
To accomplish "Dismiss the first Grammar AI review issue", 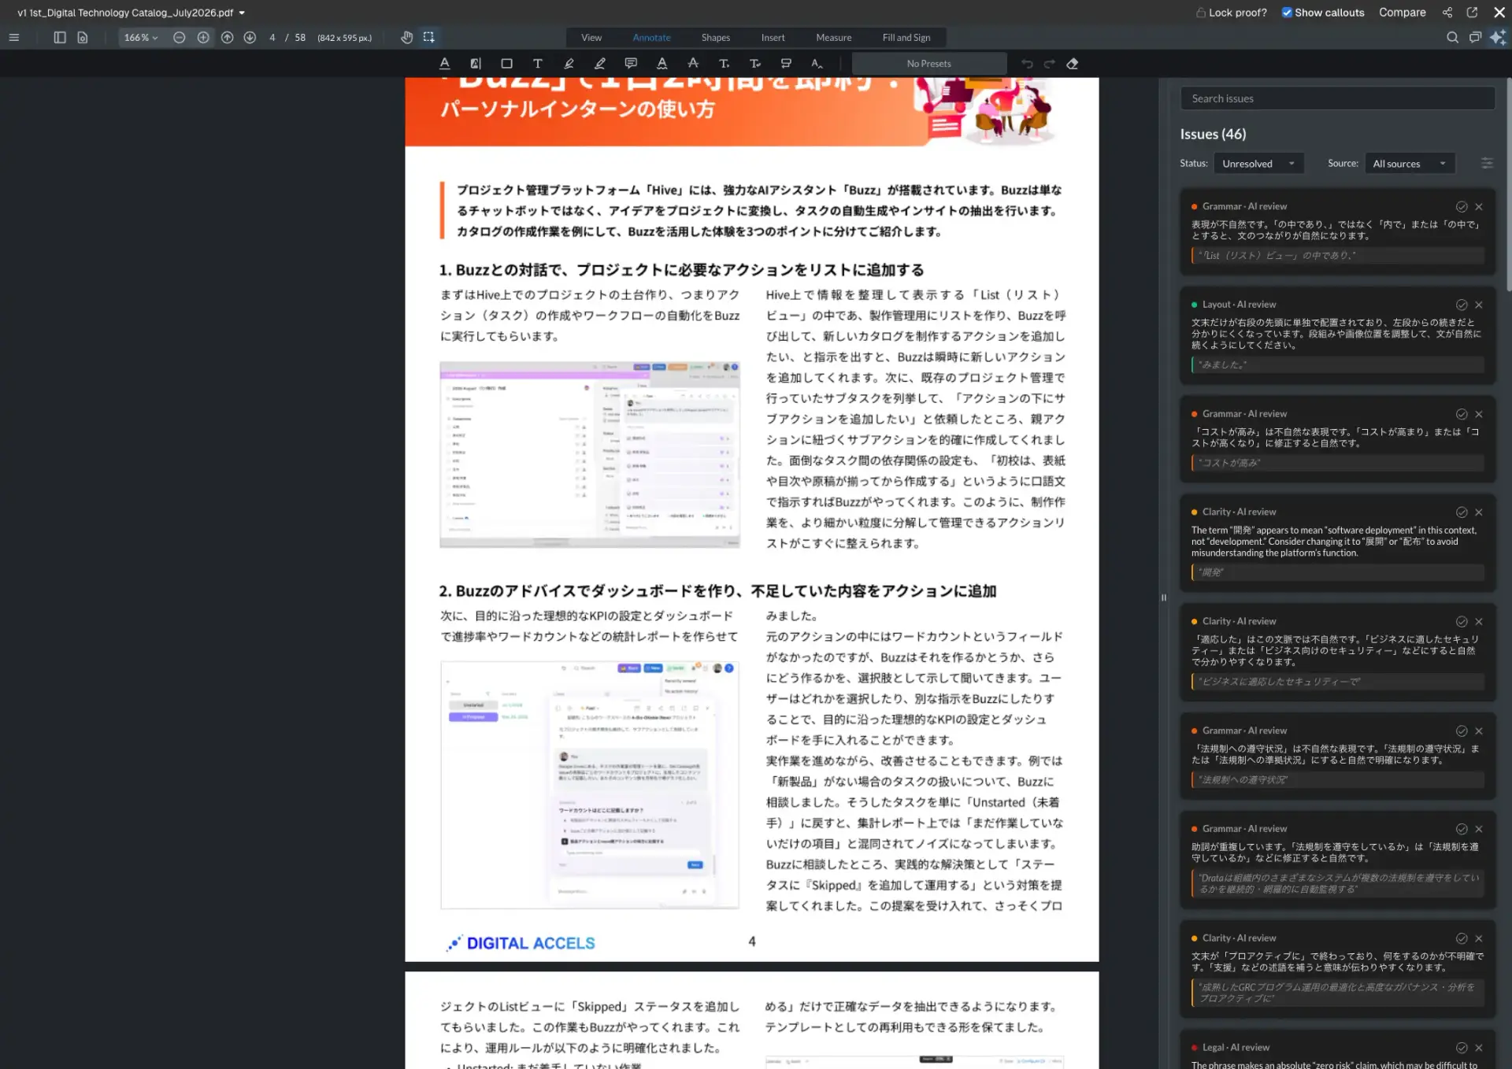I will point(1479,206).
